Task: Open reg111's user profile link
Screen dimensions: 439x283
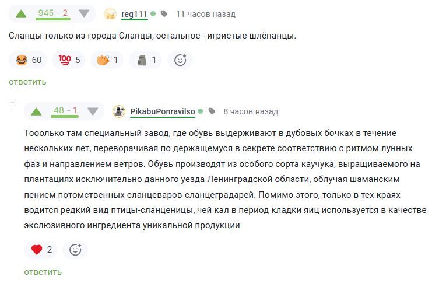Action: tap(134, 13)
